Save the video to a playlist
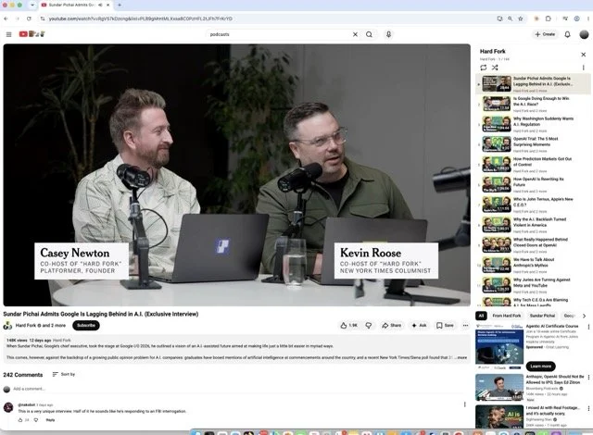Image resolution: width=593 pixels, height=435 pixels. 445,325
